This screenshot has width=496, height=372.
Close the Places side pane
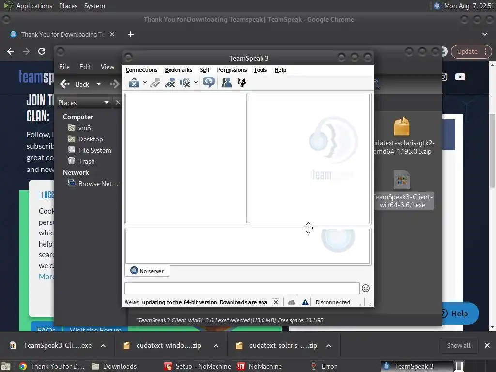coord(118,102)
